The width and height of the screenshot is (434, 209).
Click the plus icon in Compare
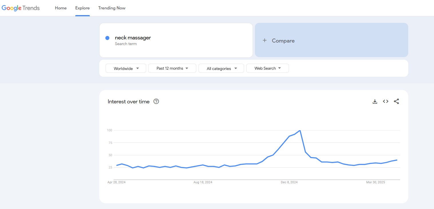(x=265, y=41)
